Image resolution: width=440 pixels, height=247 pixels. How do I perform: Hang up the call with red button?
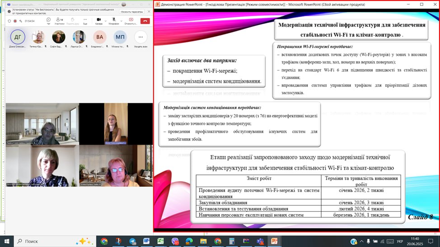[145, 21]
